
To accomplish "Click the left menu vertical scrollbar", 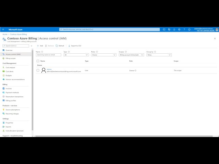I will click(33, 90).
